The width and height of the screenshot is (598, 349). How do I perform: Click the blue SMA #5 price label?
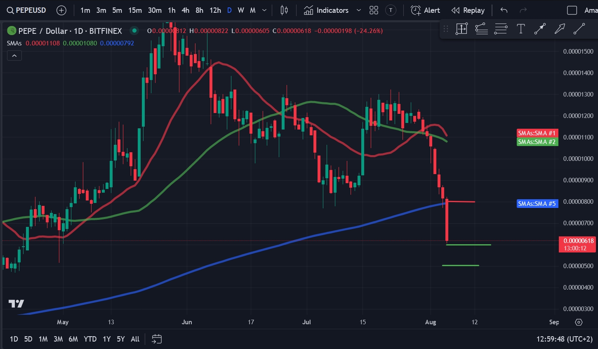click(537, 204)
